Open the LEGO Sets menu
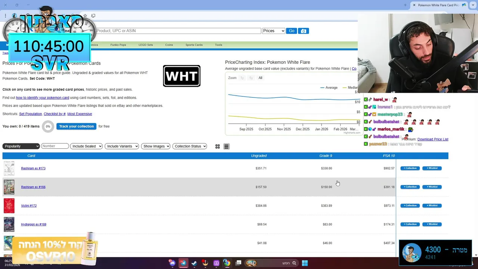 (x=146, y=45)
